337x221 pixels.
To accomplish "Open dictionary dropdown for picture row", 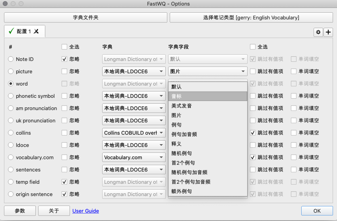I will click(134, 71).
